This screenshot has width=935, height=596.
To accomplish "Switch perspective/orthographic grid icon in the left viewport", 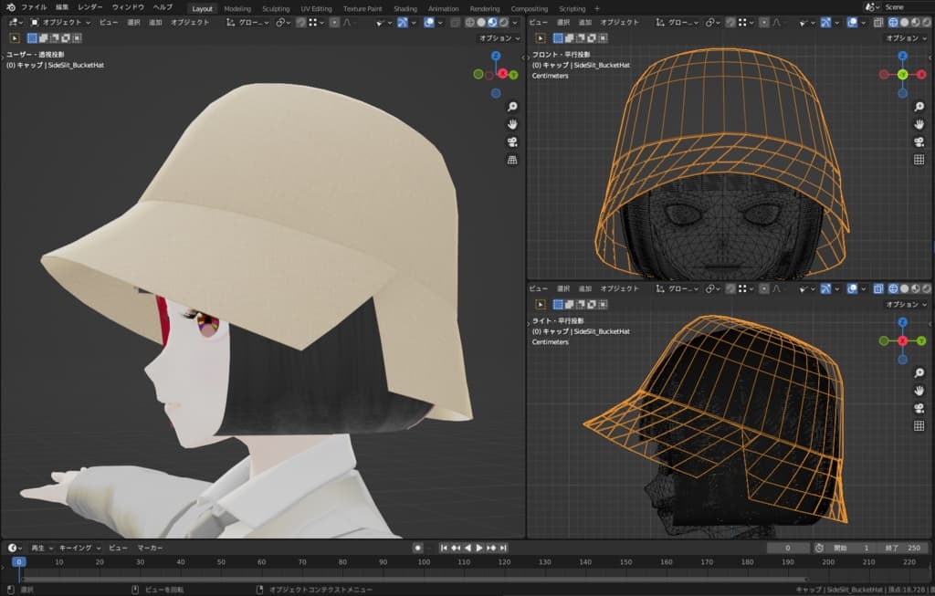I will click(512, 160).
